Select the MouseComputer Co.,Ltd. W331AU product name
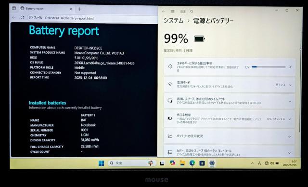 (99, 53)
